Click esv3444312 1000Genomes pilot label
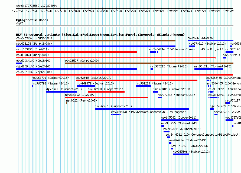 [x=203, y=135]
